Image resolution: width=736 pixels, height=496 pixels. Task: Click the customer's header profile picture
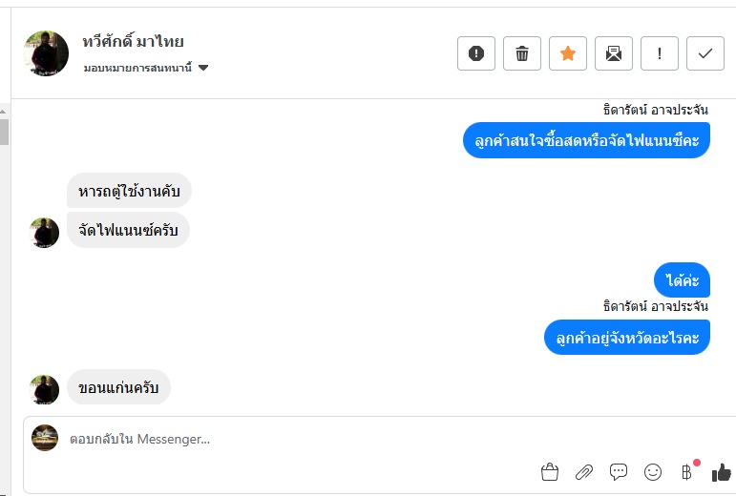point(46,53)
